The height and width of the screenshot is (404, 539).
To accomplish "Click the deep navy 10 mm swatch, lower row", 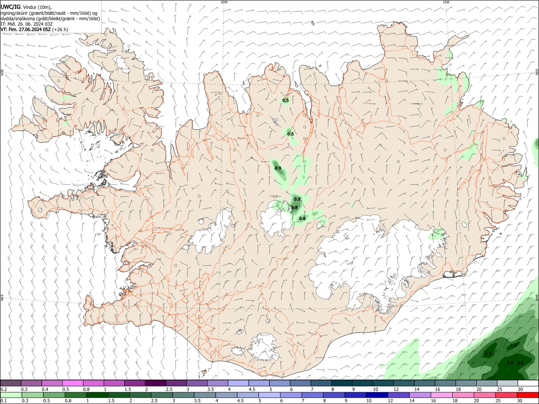I will [x=376, y=395].
